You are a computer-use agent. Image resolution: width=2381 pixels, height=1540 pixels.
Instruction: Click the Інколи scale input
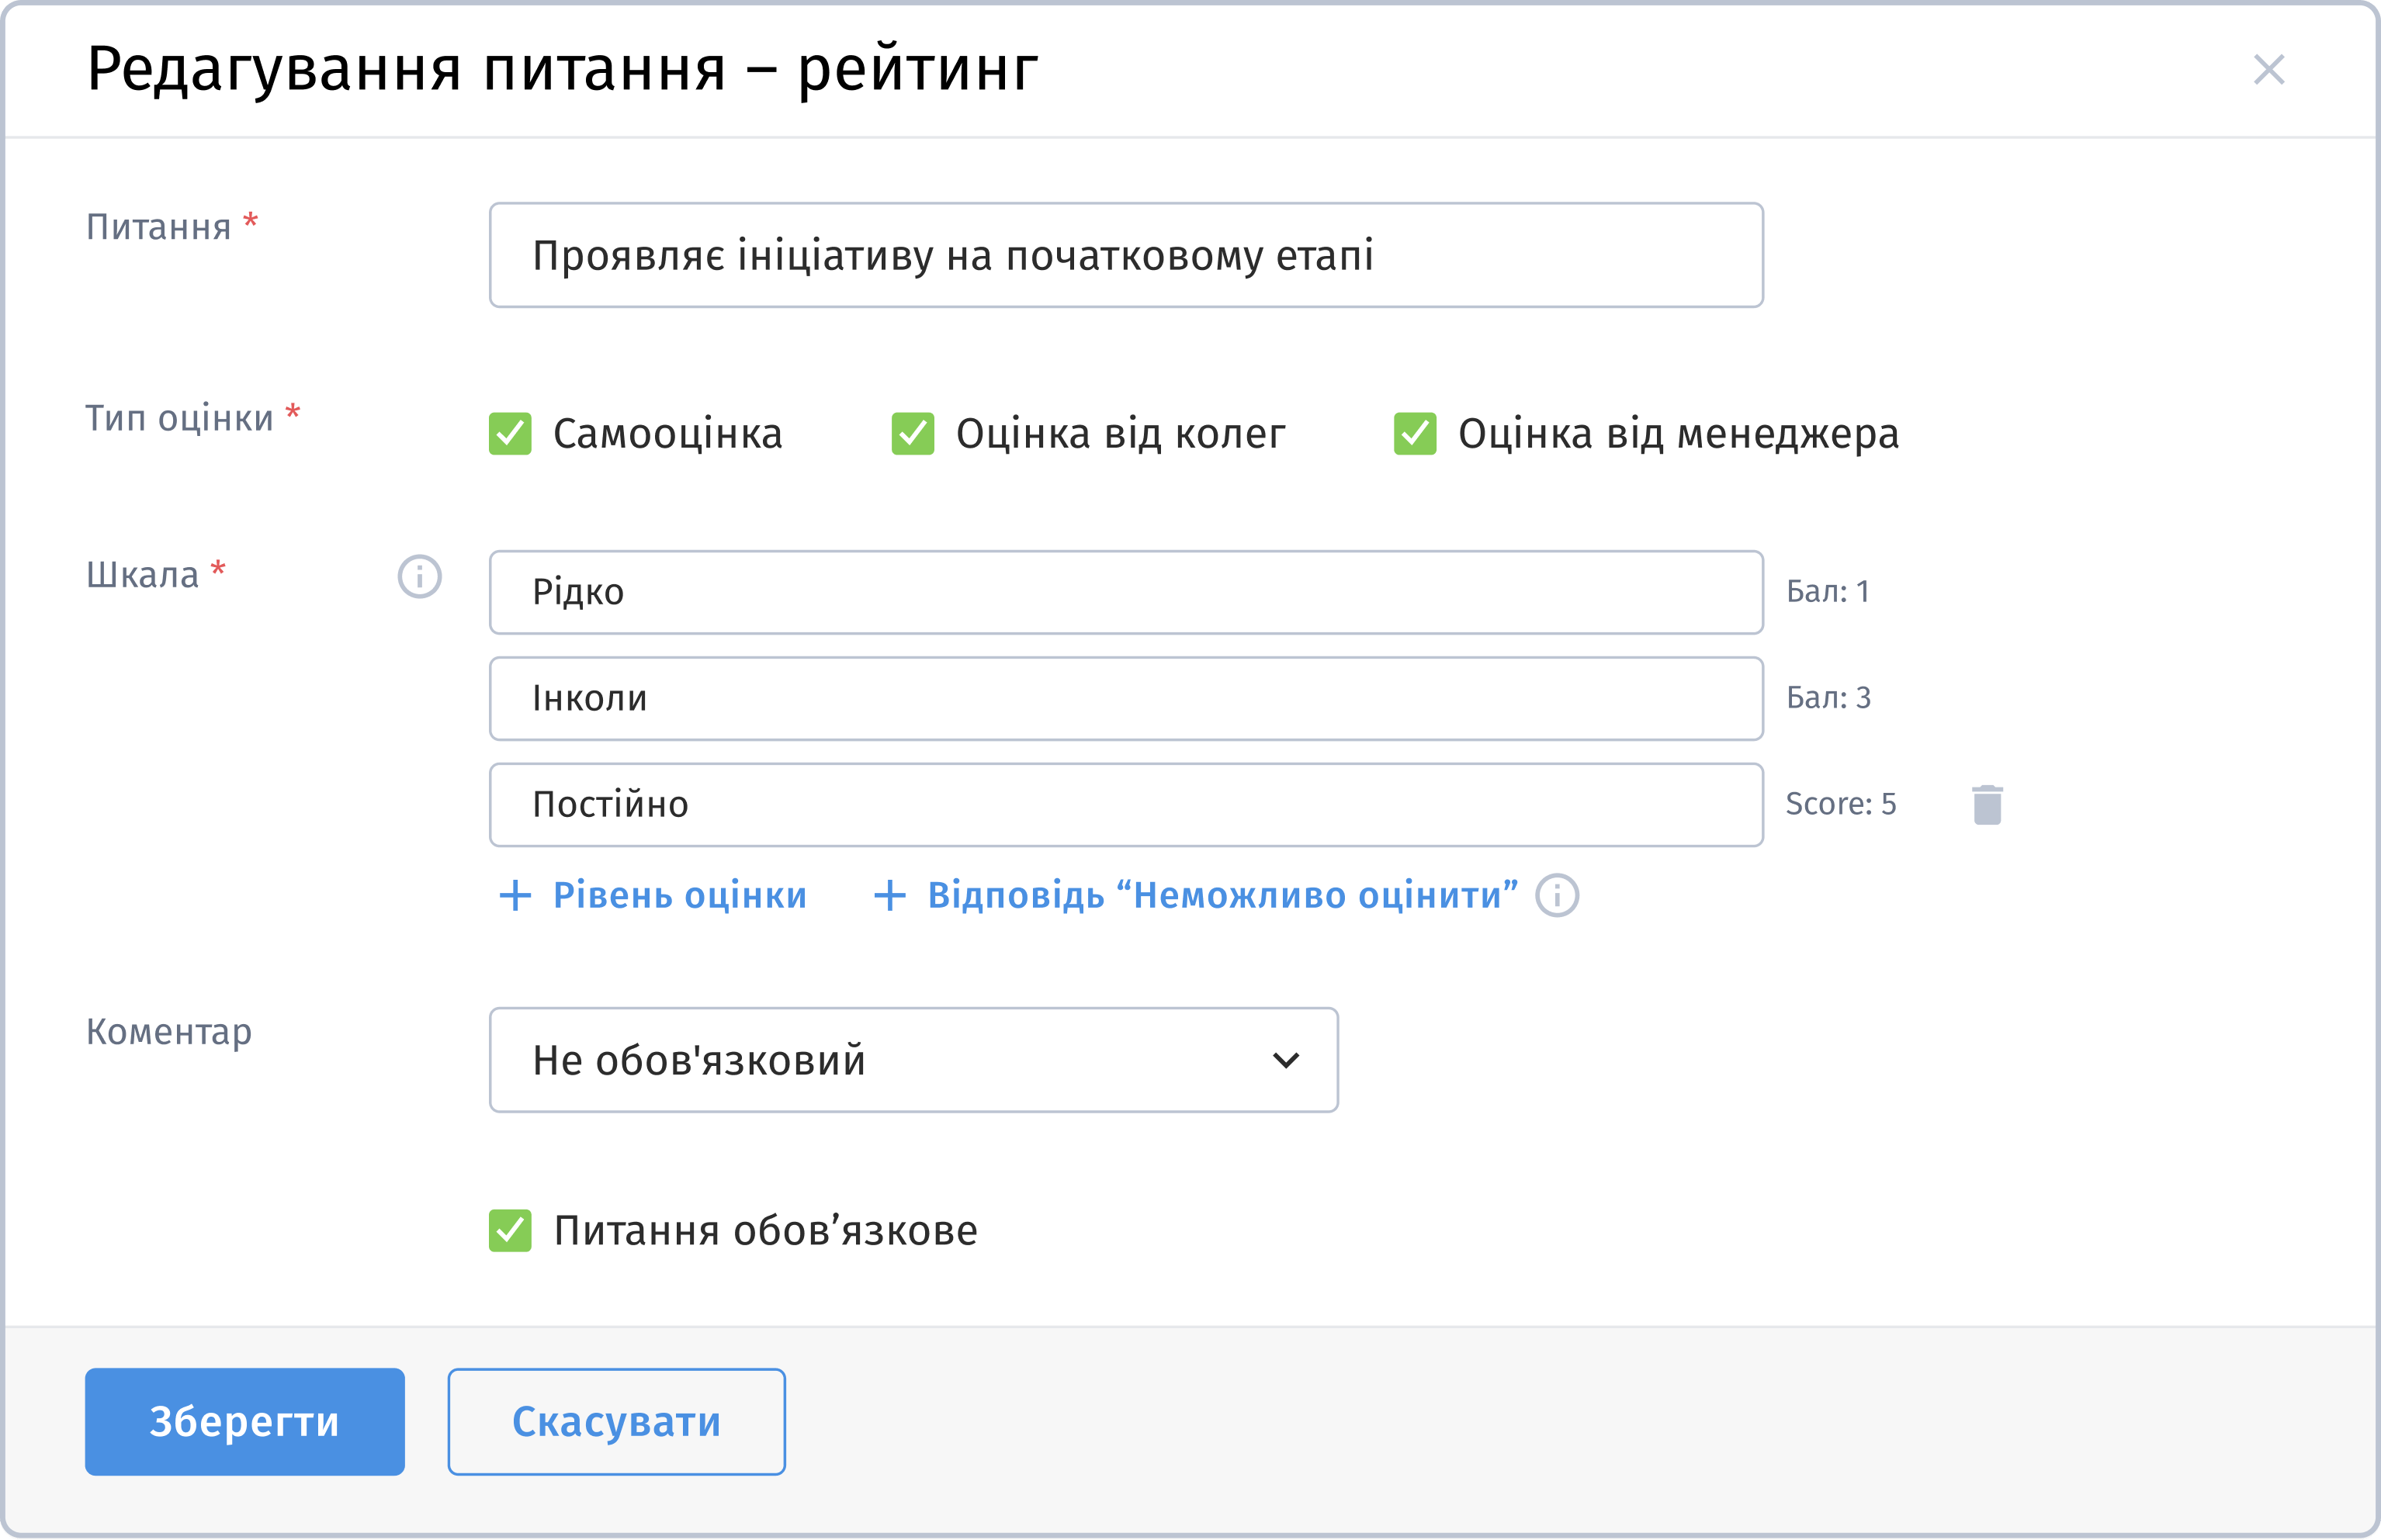(1125, 698)
